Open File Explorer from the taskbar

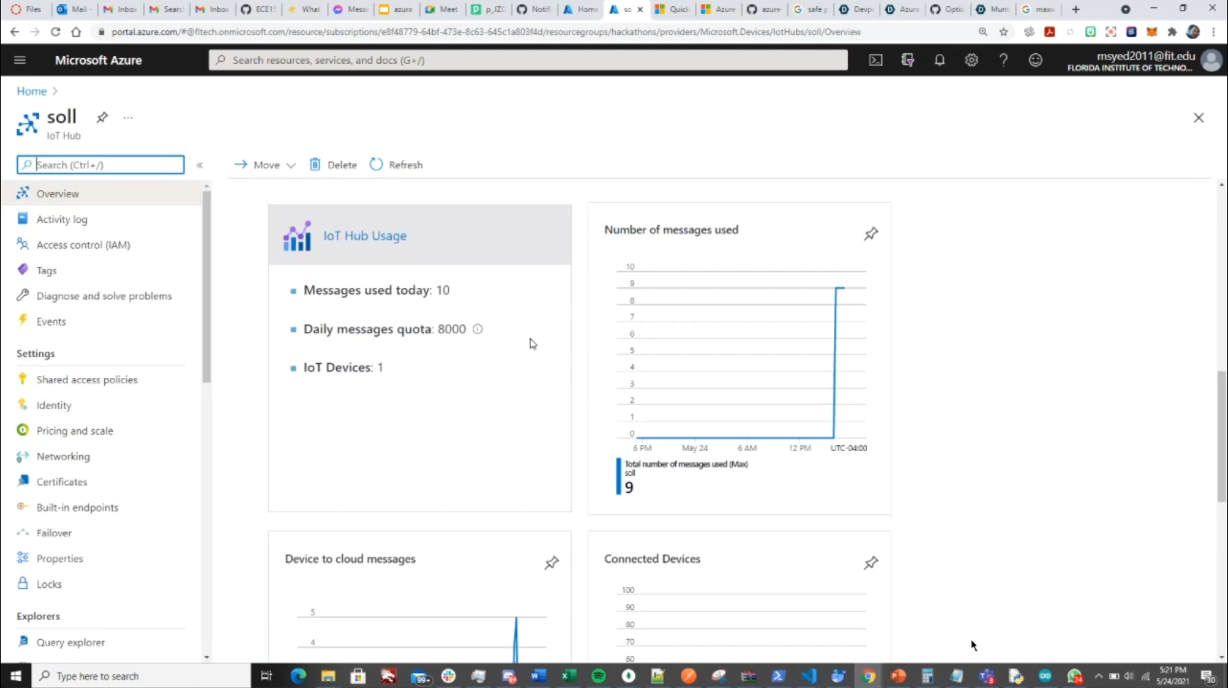tap(328, 676)
